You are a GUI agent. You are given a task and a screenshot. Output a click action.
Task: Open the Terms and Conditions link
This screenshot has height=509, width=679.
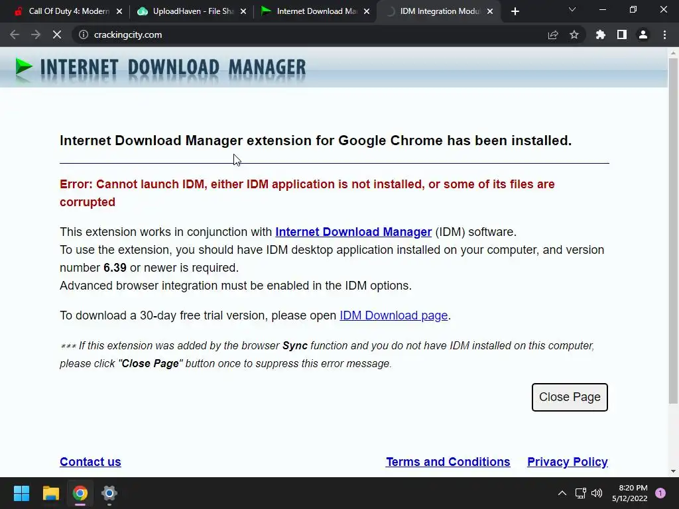click(448, 462)
